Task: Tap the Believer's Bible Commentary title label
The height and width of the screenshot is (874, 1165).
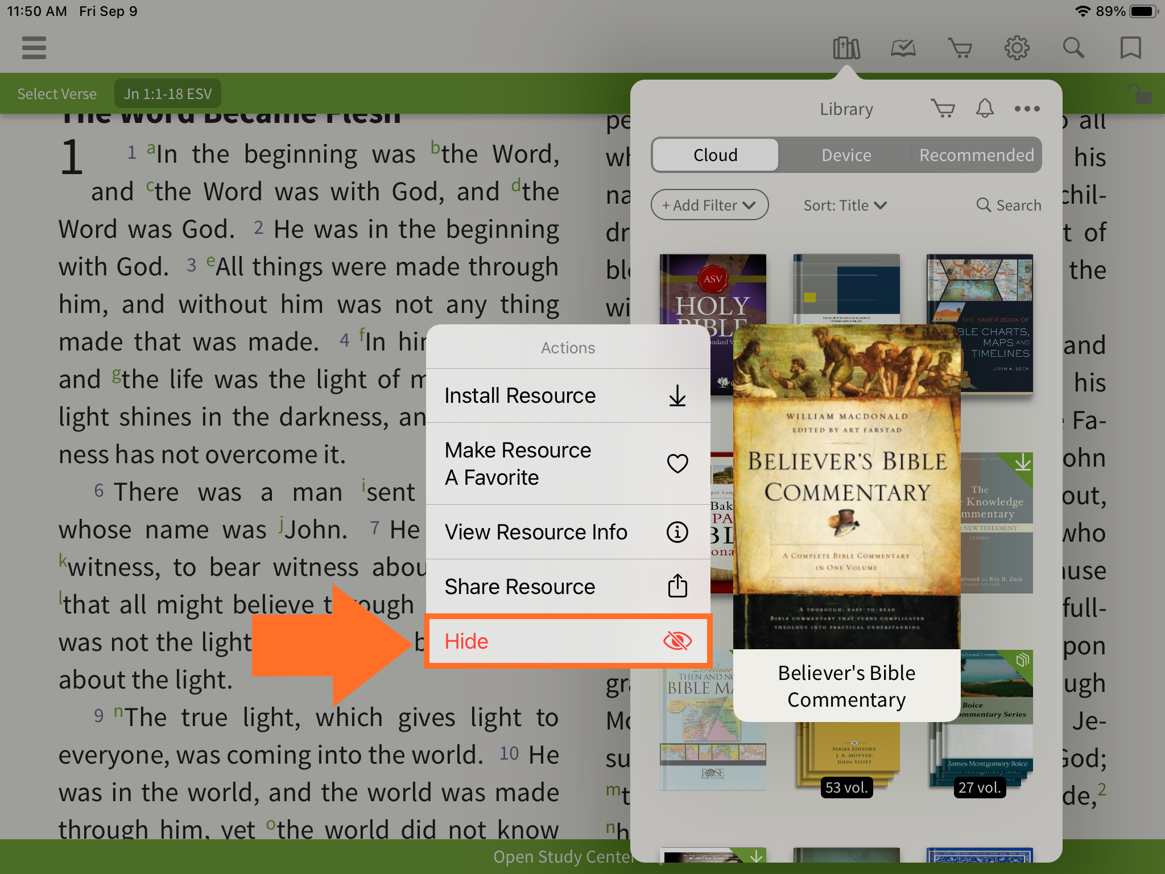Action: [x=846, y=686]
